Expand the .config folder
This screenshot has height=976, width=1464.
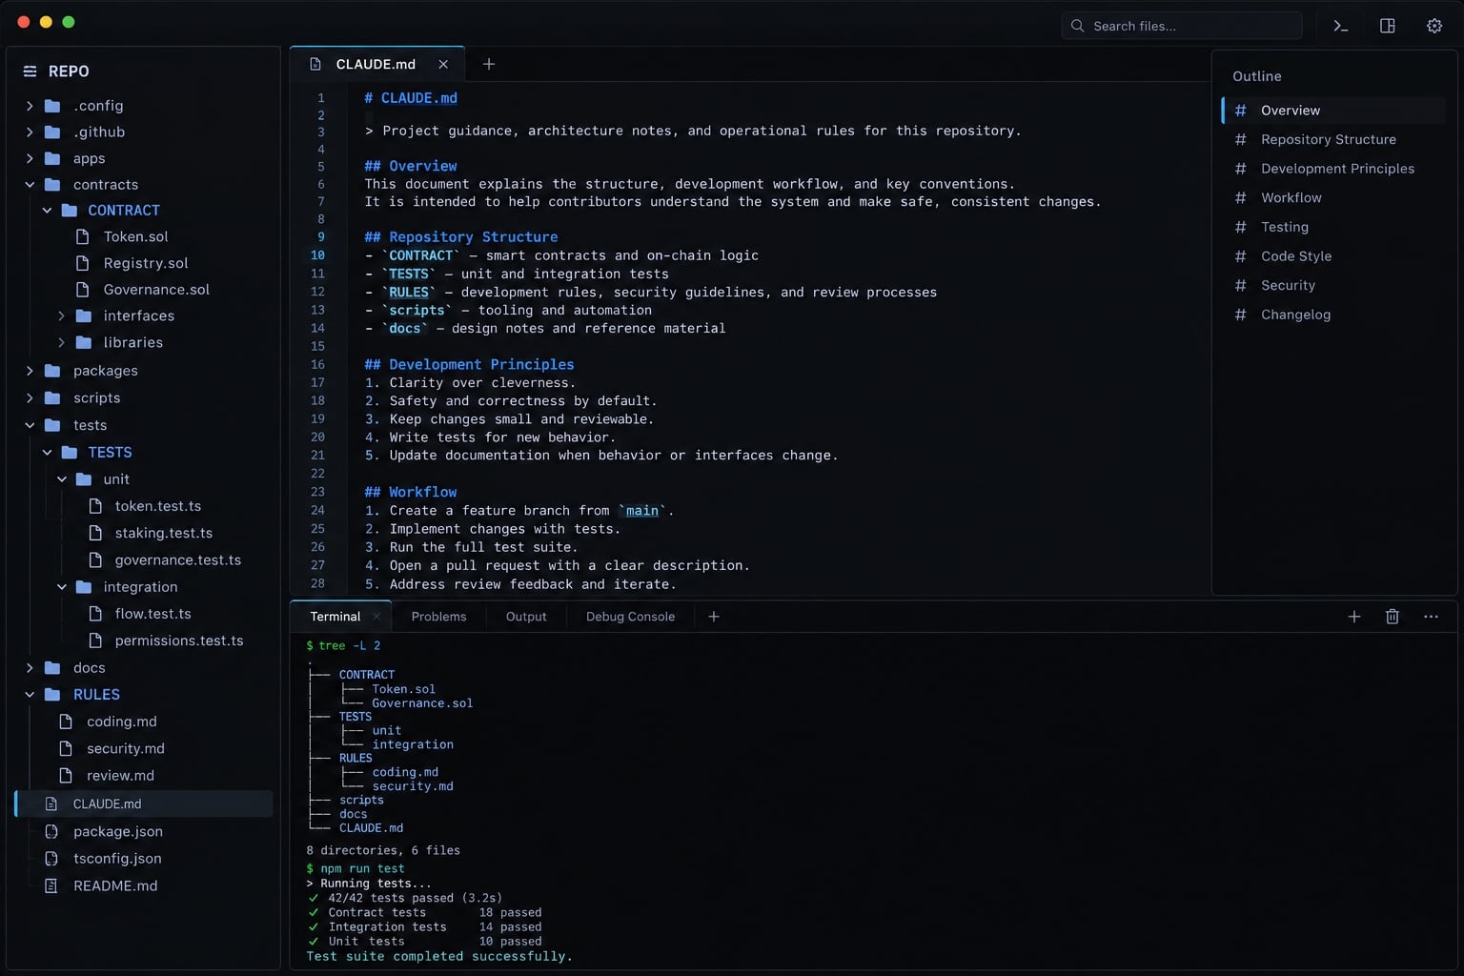(30, 106)
